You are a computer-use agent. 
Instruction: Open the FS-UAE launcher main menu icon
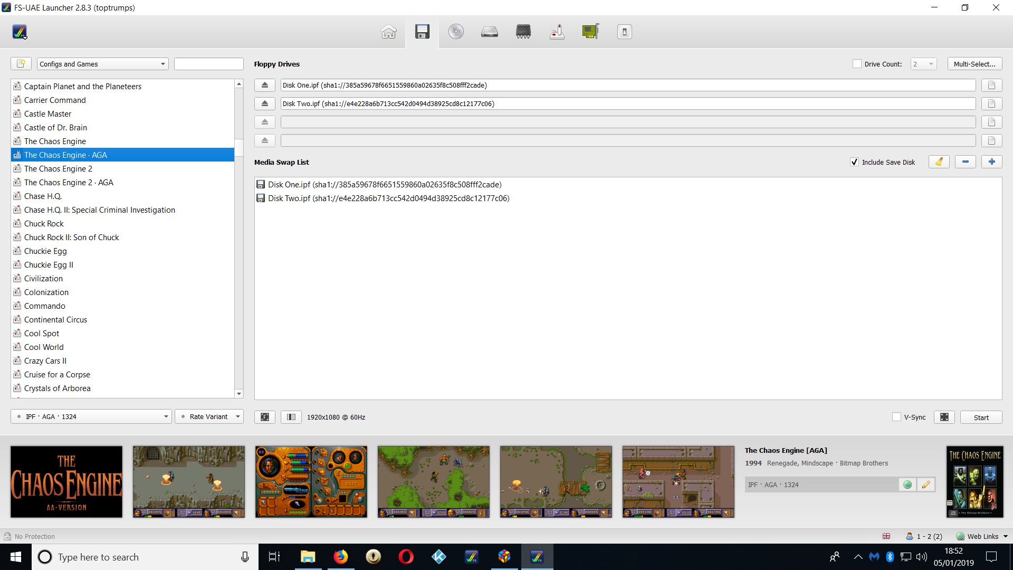click(x=20, y=32)
